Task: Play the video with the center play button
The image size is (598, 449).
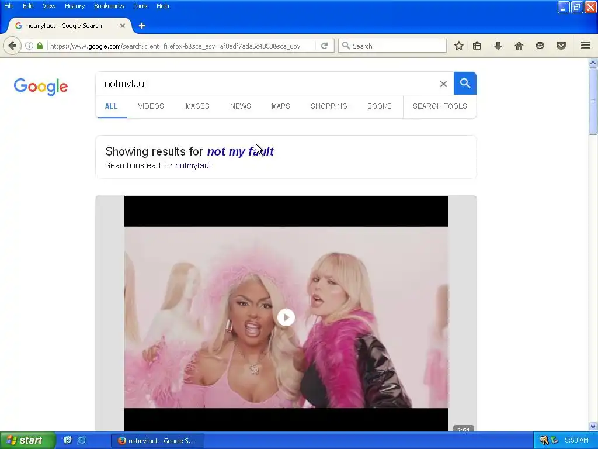Action: coord(286,317)
